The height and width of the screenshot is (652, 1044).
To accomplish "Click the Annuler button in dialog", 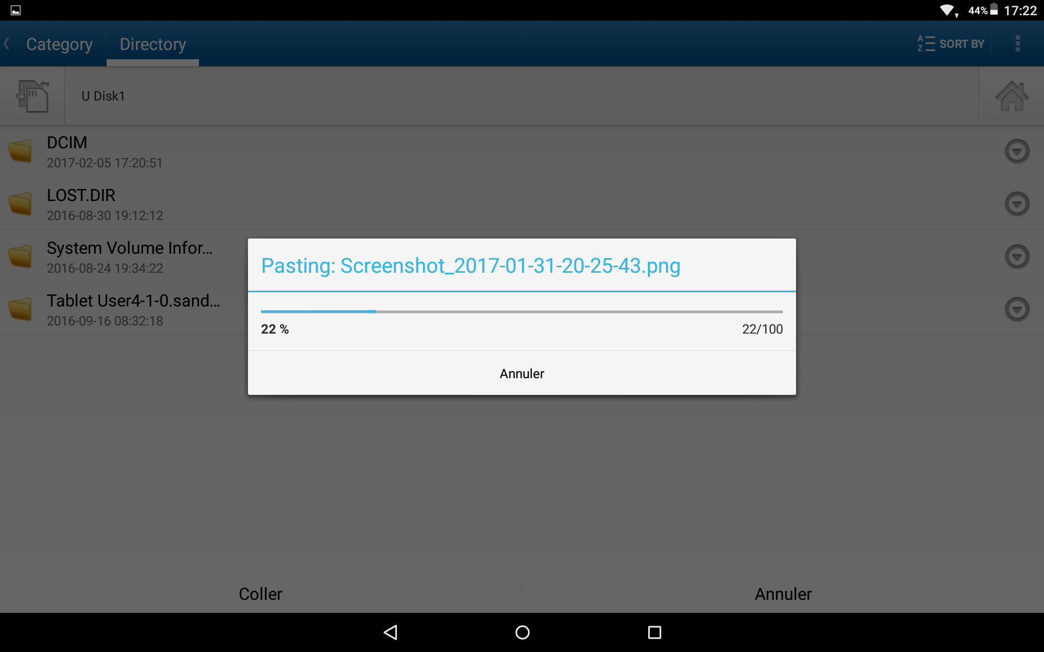I will point(521,373).
